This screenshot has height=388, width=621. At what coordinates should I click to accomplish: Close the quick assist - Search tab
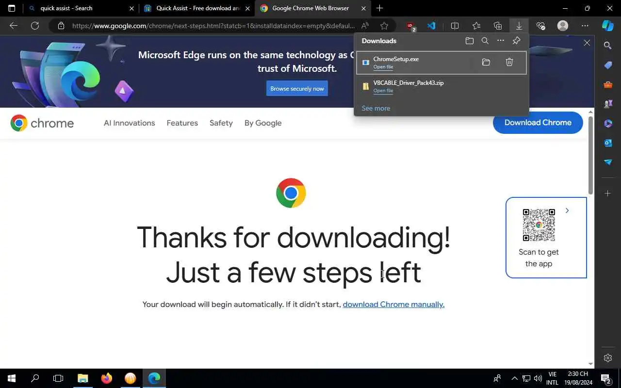pos(131,8)
